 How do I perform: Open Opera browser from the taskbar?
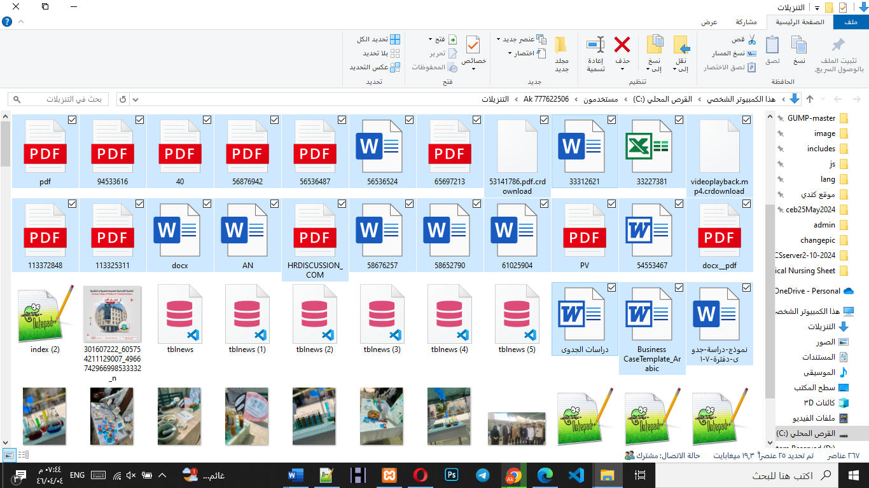[421, 475]
